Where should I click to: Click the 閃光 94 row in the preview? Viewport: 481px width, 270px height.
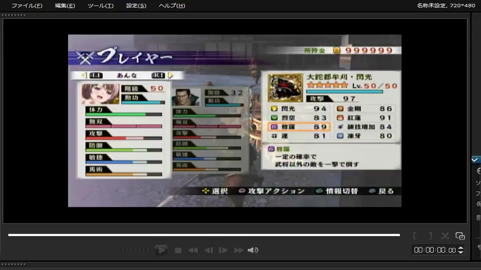point(299,108)
